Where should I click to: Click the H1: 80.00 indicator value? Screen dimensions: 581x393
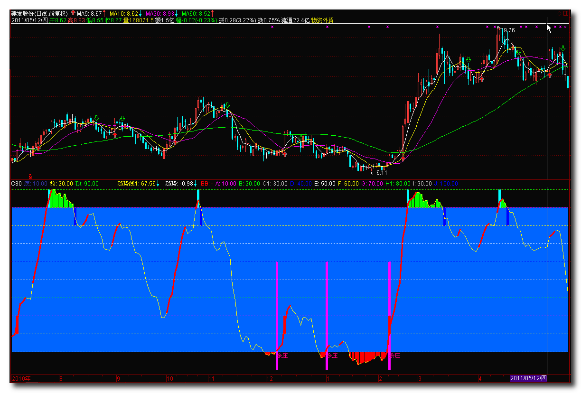[x=398, y=183]
